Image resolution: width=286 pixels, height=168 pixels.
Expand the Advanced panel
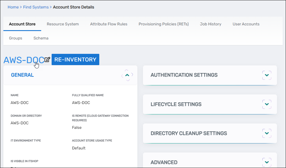click(267, 162)
